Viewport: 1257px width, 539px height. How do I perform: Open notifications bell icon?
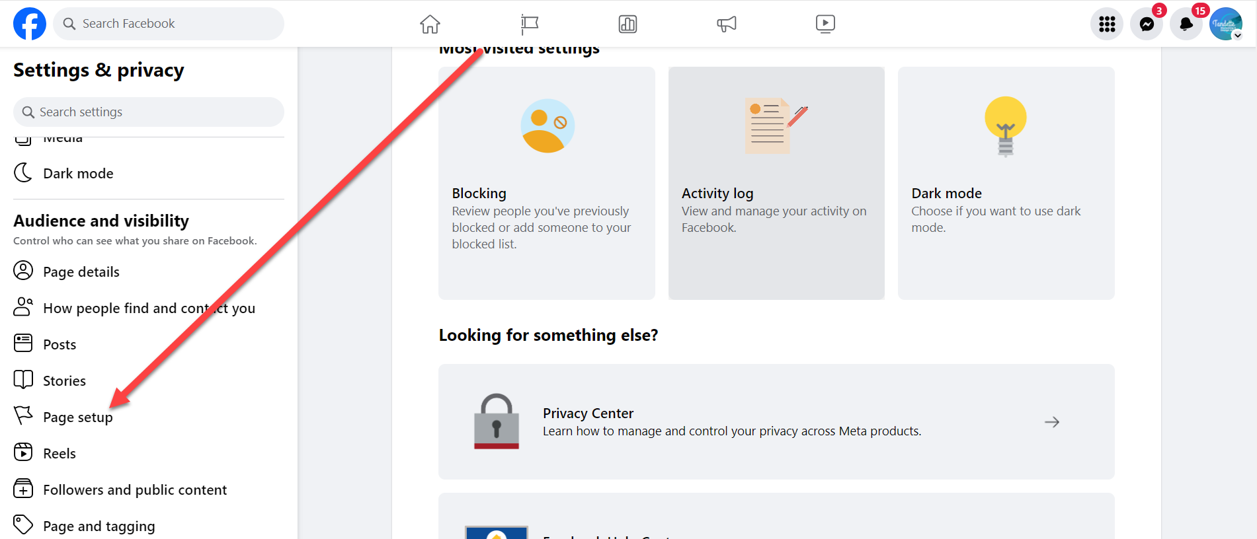click(1186, 24)
